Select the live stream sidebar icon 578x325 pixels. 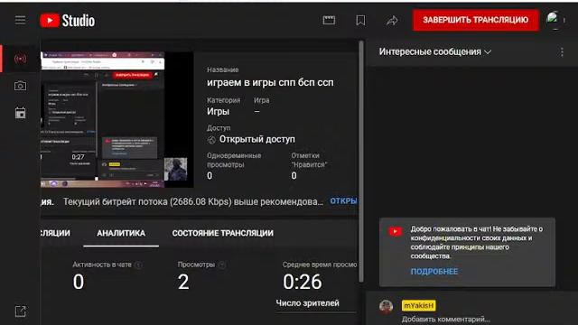click(20, 59)
